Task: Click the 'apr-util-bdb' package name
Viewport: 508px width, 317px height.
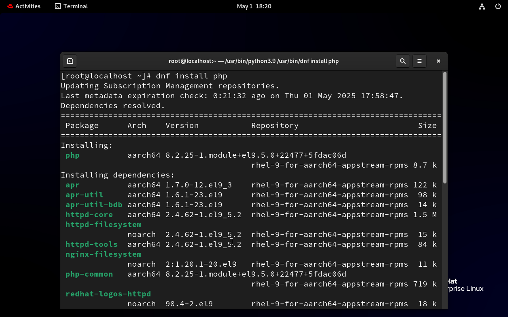Action: click(94, 205)
